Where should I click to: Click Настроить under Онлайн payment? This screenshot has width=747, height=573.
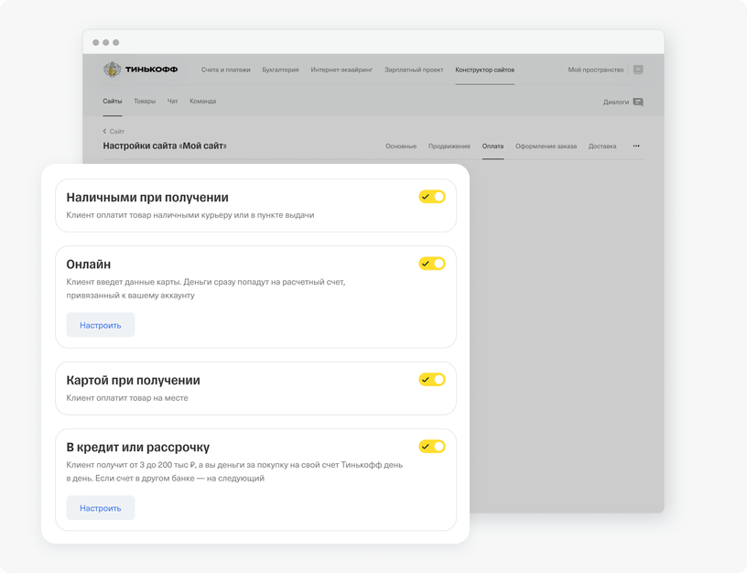[x=101, y=325]
